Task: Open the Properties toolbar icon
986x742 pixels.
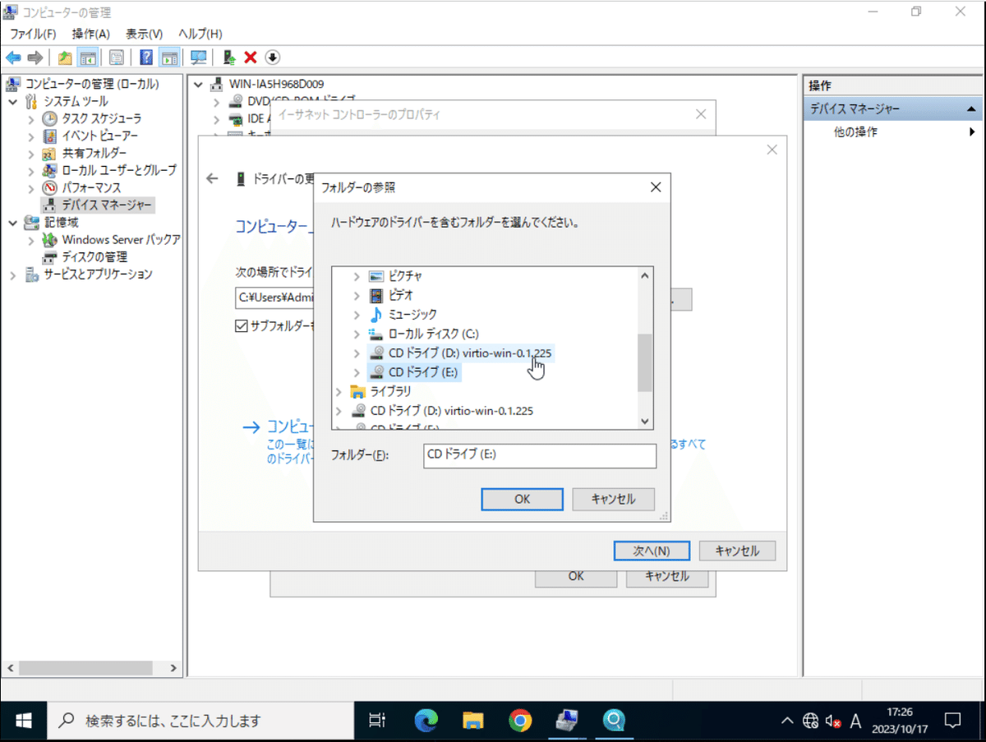Action: click(116, 58)
